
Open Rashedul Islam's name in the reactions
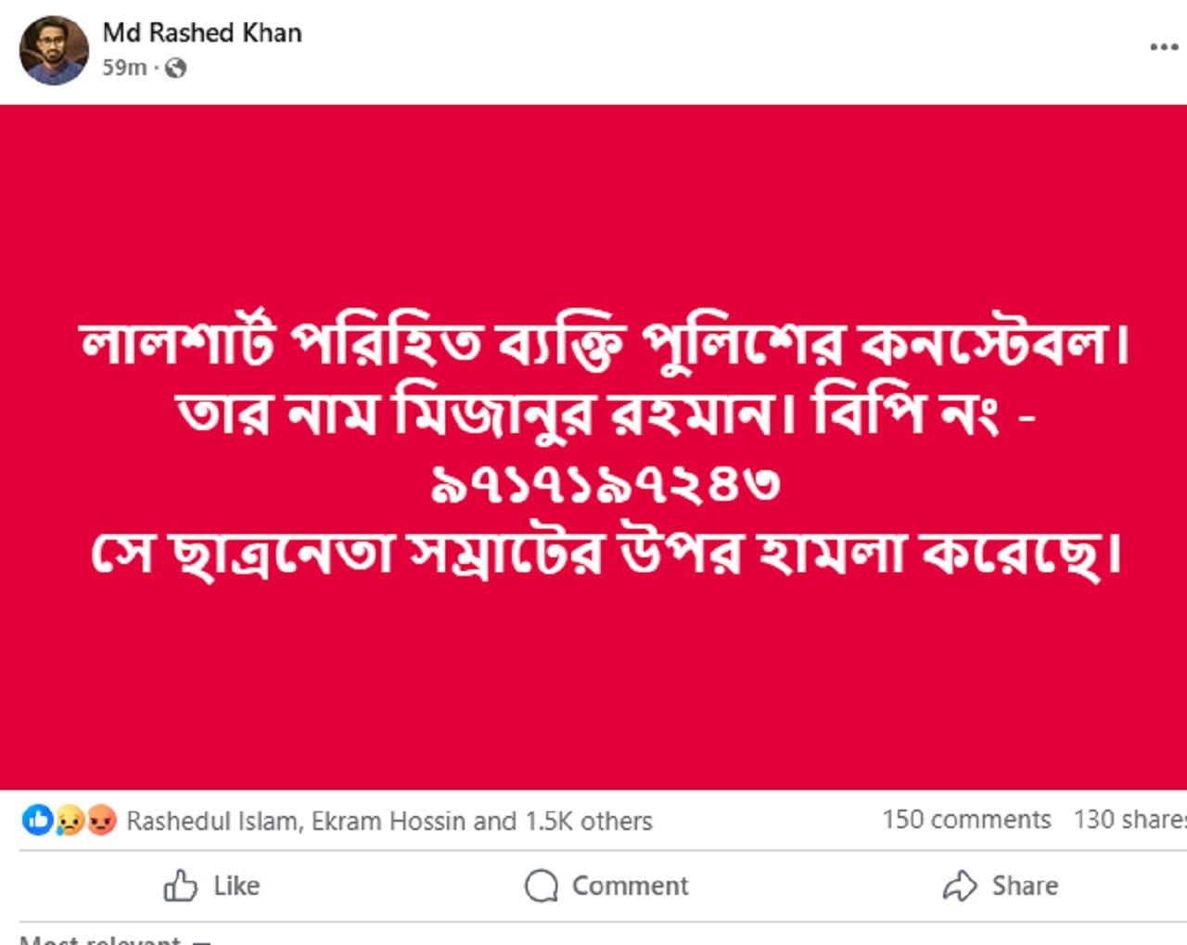(x=212, y=821)
